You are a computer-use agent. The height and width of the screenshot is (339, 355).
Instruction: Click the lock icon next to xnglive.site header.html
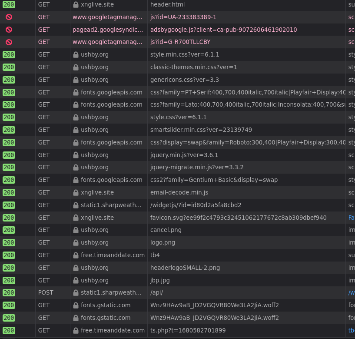click(76, 4)
